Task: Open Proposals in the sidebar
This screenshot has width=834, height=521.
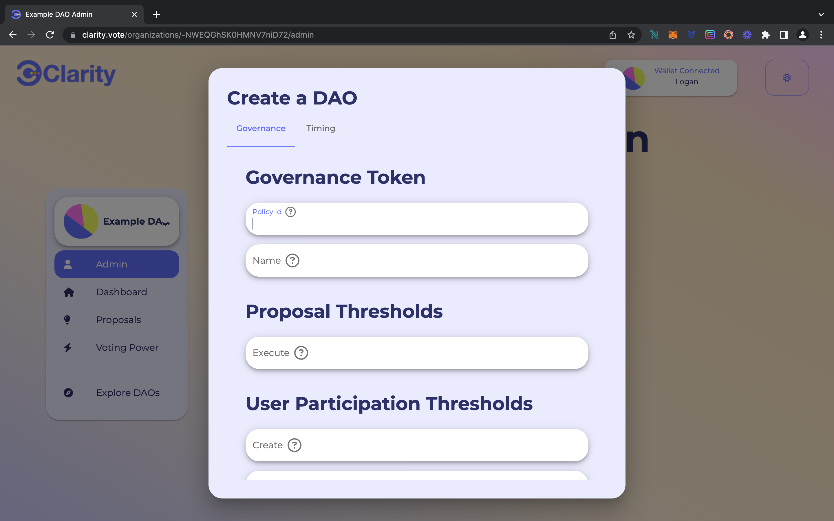Action: 118,320
